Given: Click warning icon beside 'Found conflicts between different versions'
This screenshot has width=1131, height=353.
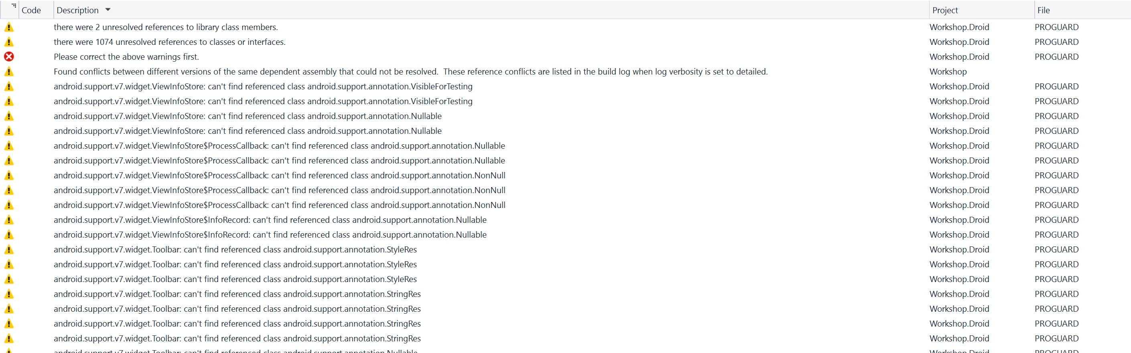Looking at the screenshot, I should [x=9, y=71].
